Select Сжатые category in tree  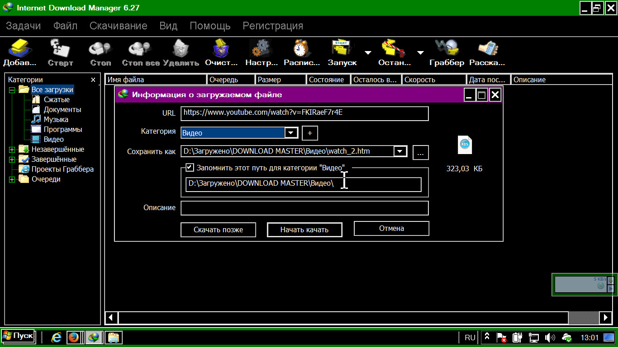57,100
